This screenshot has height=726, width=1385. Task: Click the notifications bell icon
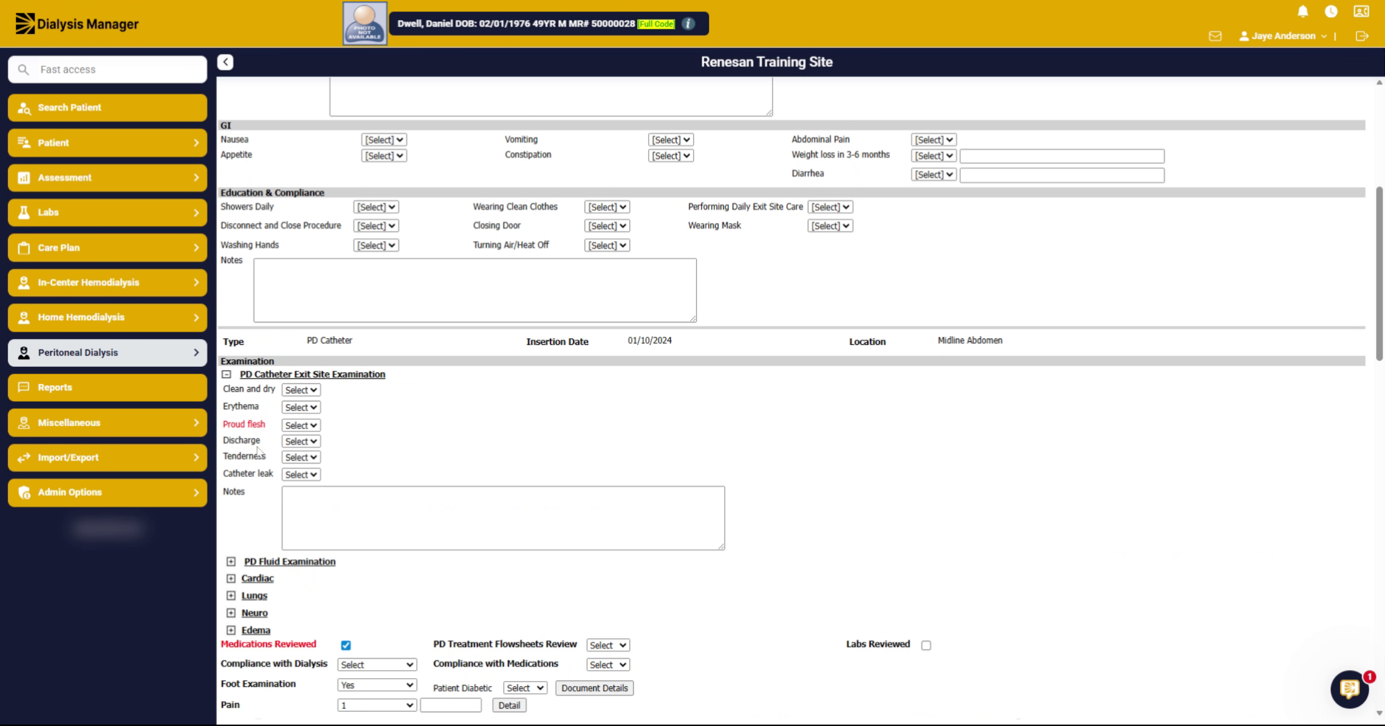click(x=1302, y=12)
